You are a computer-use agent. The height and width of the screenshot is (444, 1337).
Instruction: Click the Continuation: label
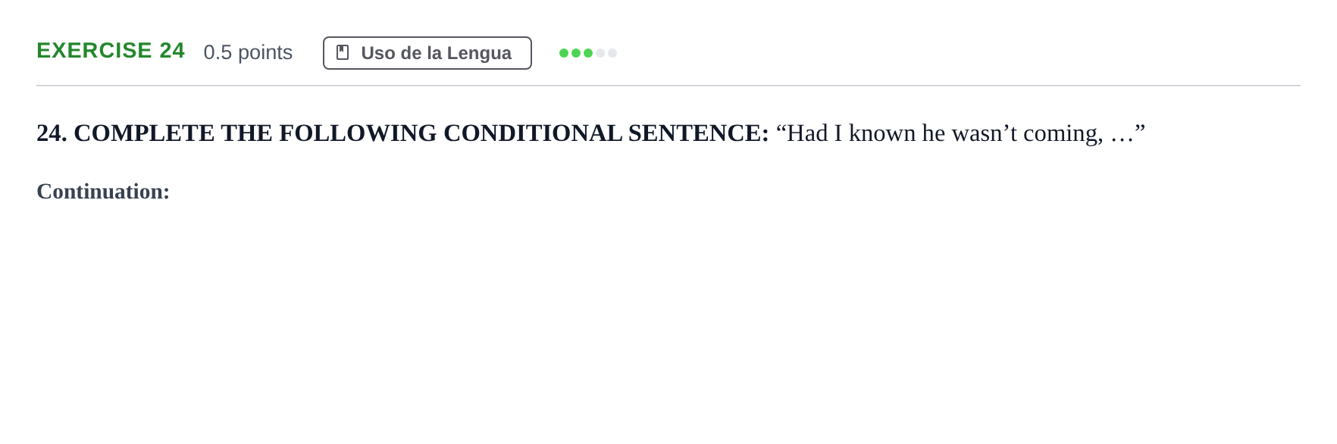click(103, 192)
